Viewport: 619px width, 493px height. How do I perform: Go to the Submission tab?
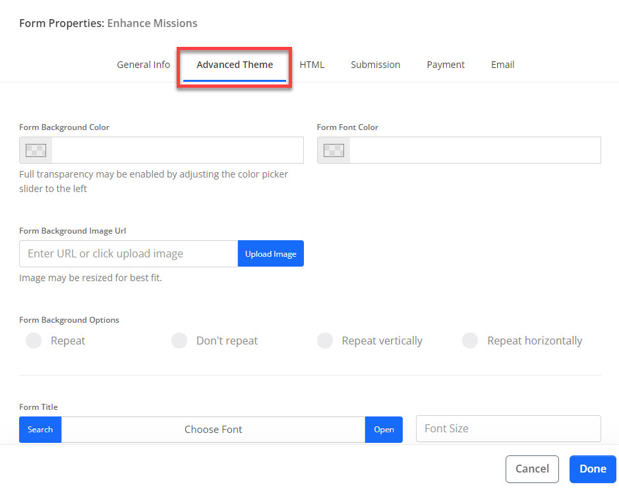pyautogui.click(x=375, y=65)
